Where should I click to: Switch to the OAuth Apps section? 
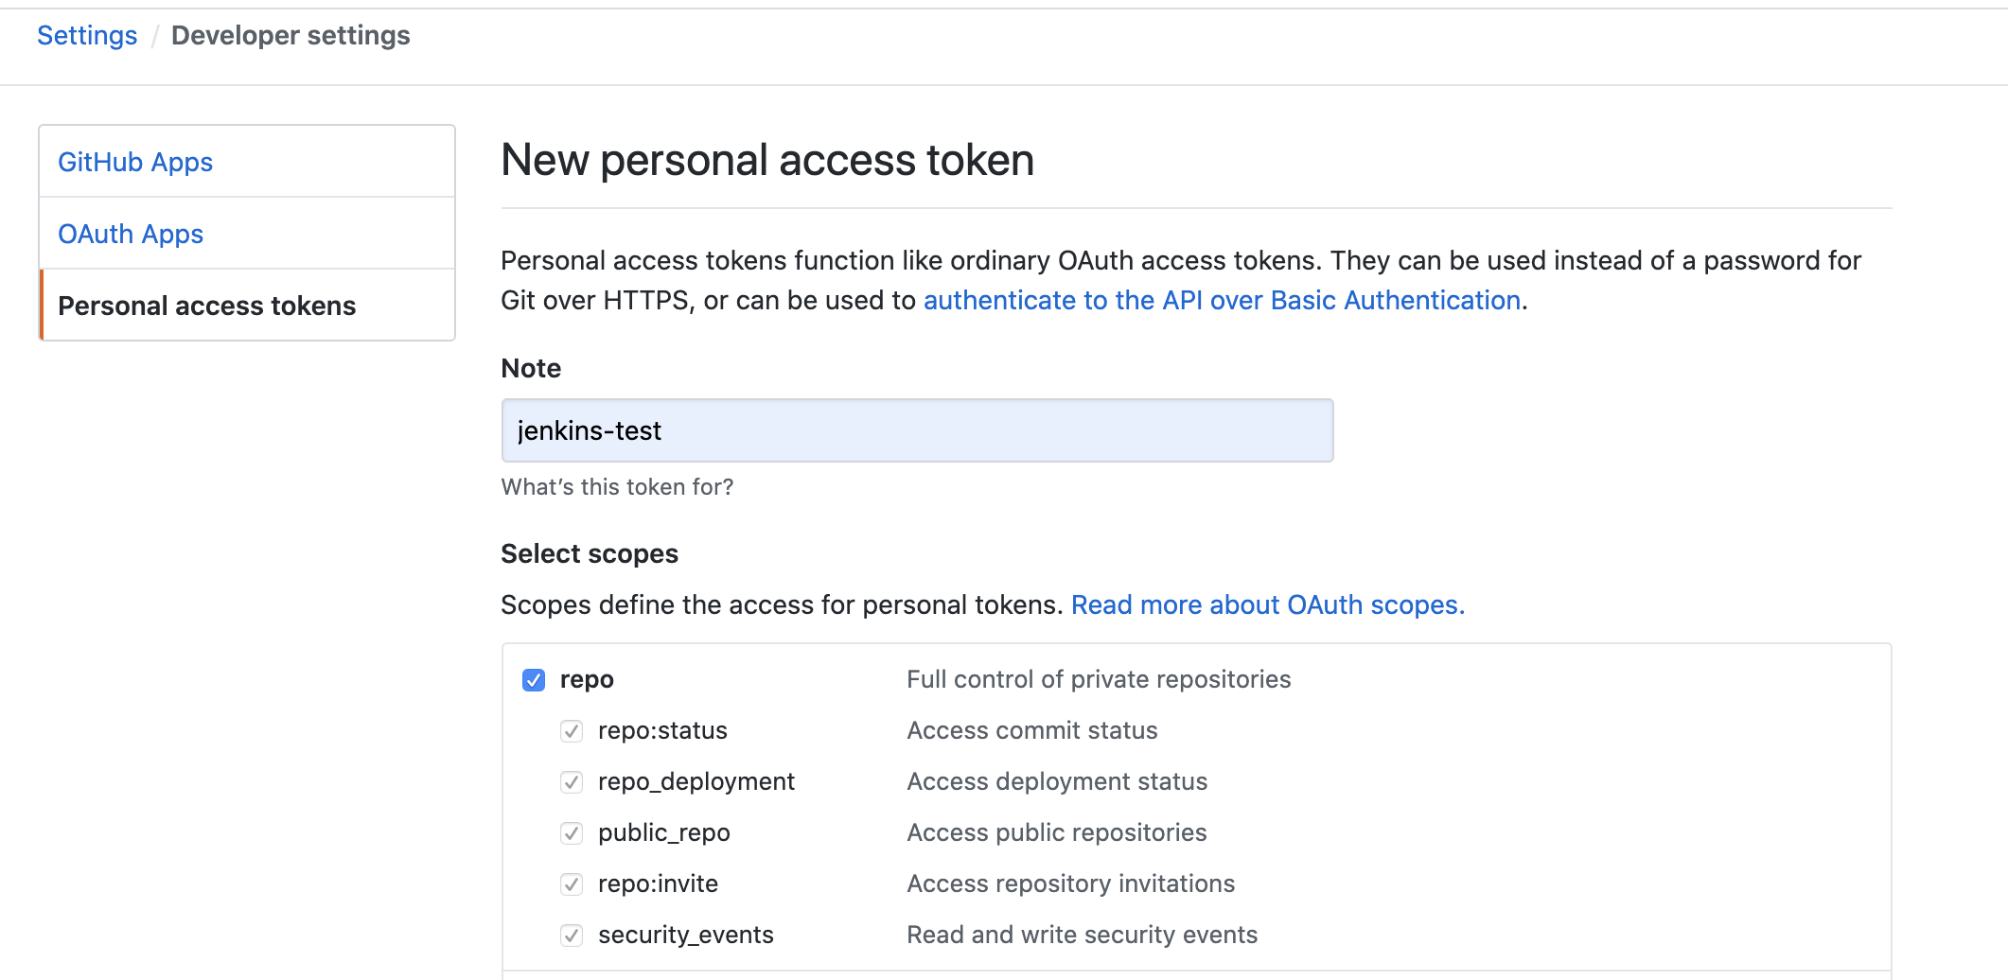click(x=131, y=235)
